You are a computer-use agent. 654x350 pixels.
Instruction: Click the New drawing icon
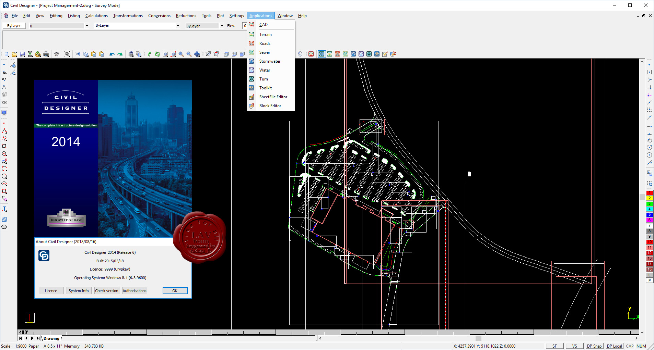[7, 54]
